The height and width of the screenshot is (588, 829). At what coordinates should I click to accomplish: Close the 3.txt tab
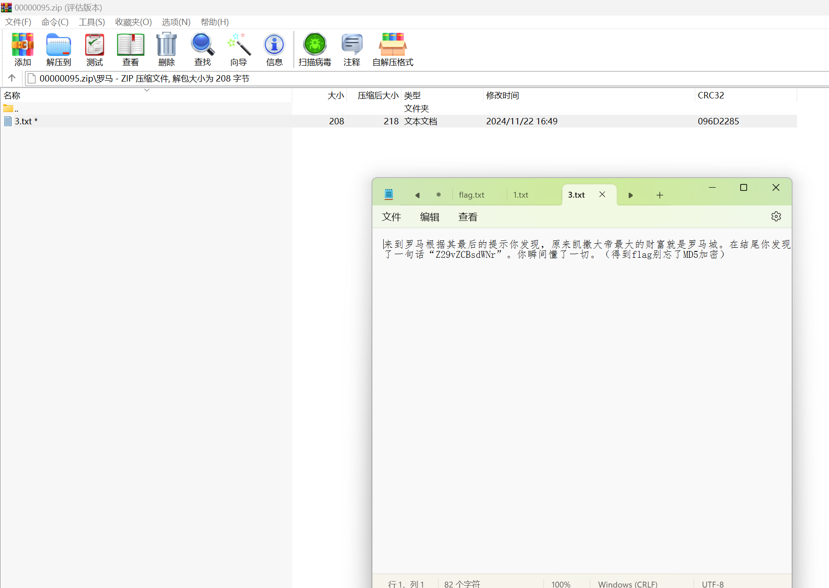point(602,194)
